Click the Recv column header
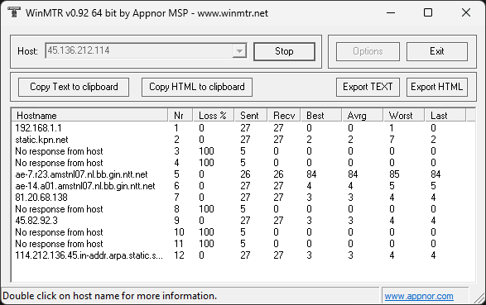 pos(284,116)
